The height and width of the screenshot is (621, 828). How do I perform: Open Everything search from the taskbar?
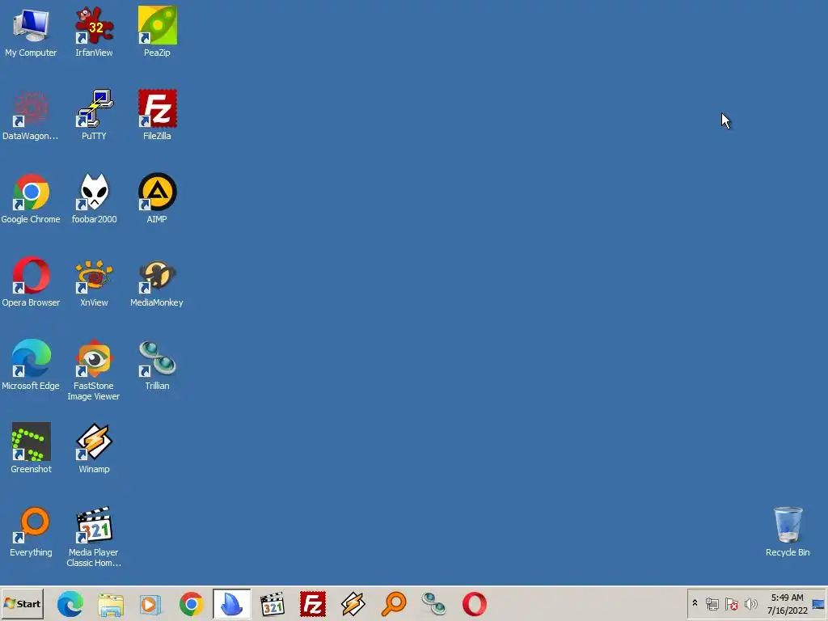click(x=394, y=604)
